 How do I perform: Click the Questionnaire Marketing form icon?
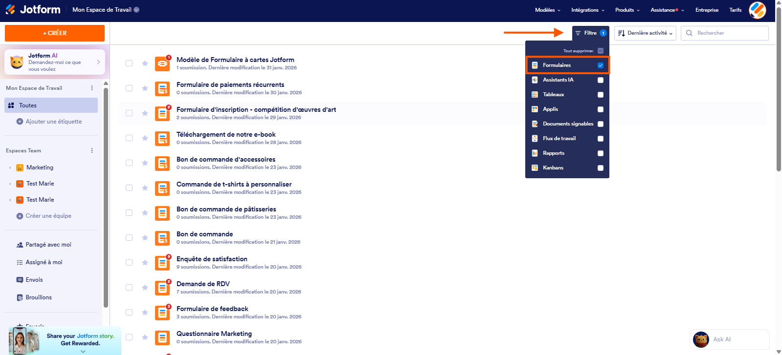[162, 337]
